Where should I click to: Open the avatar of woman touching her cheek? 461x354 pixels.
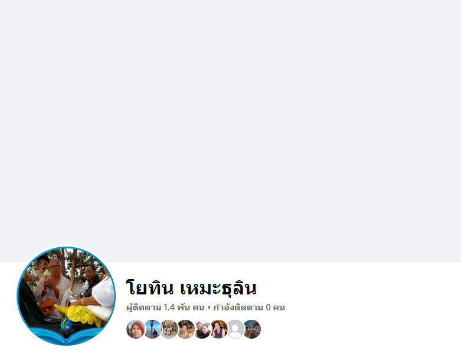pos(185,329)
